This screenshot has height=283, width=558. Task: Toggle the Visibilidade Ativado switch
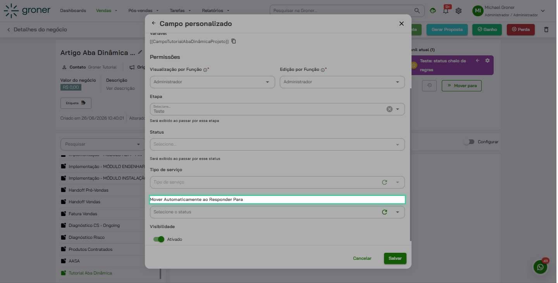click(x=159, y=239)
